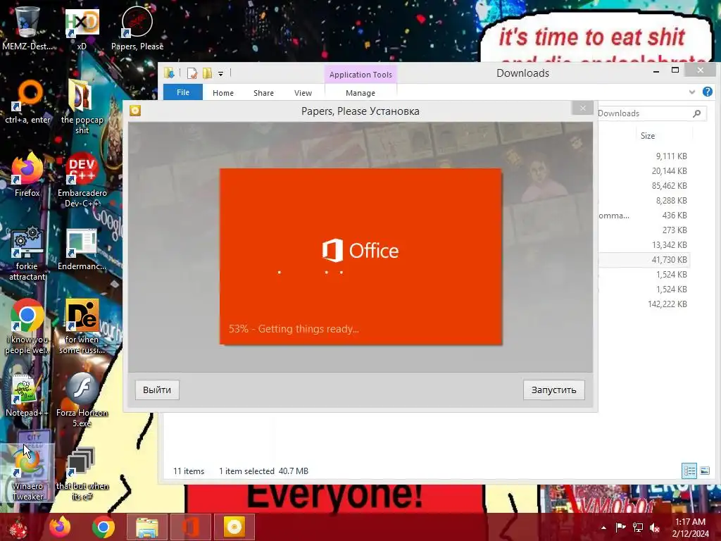Open the 'for when some russi...' De icon
This screenshot has height=541, width=721.
point(82,327)
